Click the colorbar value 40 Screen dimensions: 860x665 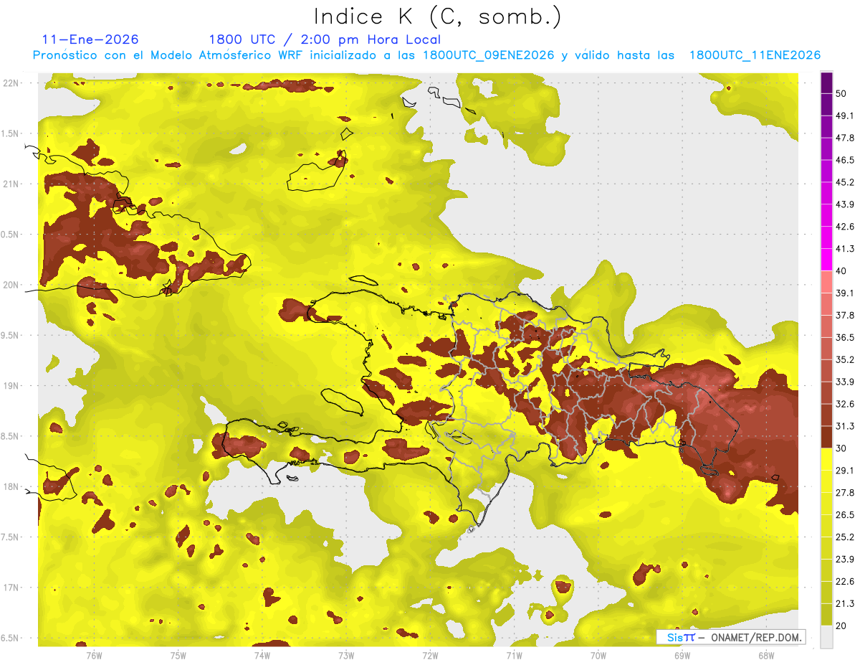[x=841, y=271]
